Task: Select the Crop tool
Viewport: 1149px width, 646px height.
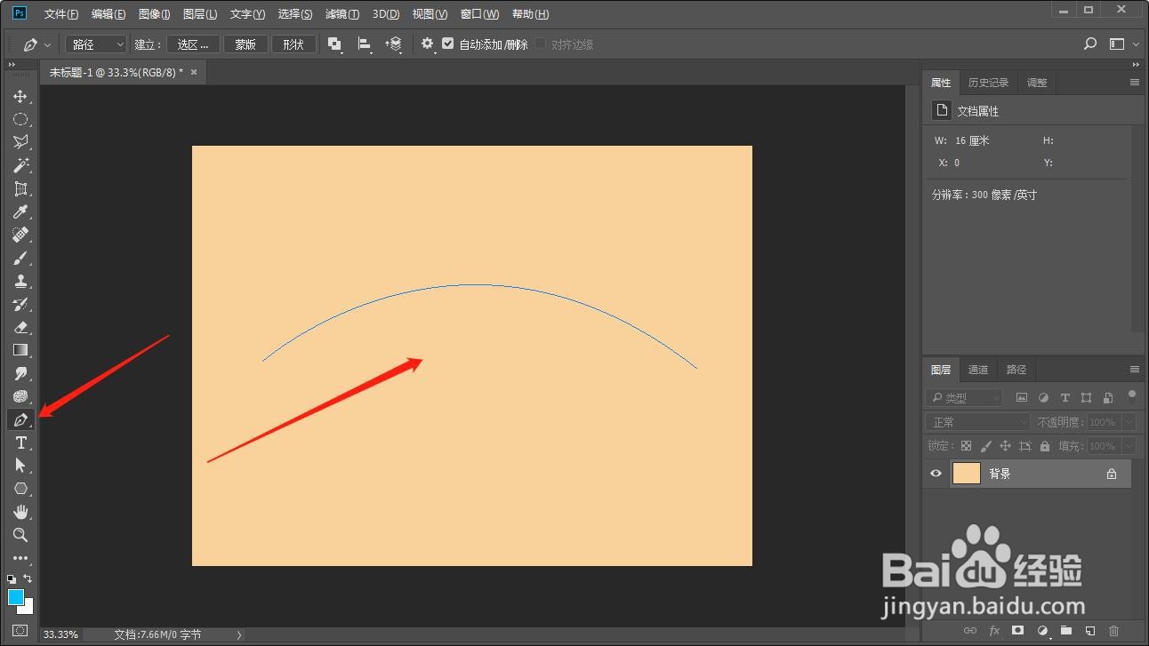Action: (20, 188)
